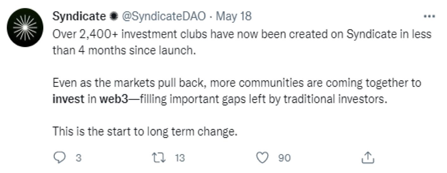Click the Syndicate starburst profile avatar
The width and height of the screenshot is (447, 173).
coord(25,28)
